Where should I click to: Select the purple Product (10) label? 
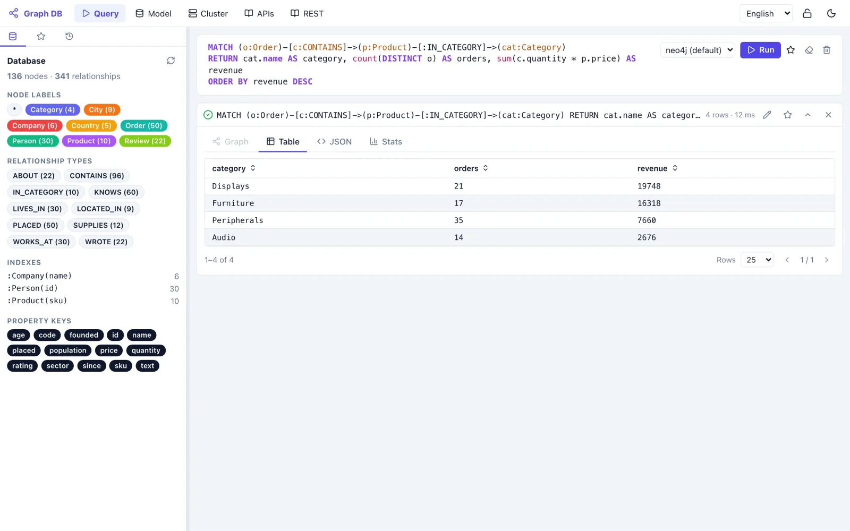click(89, 141)
